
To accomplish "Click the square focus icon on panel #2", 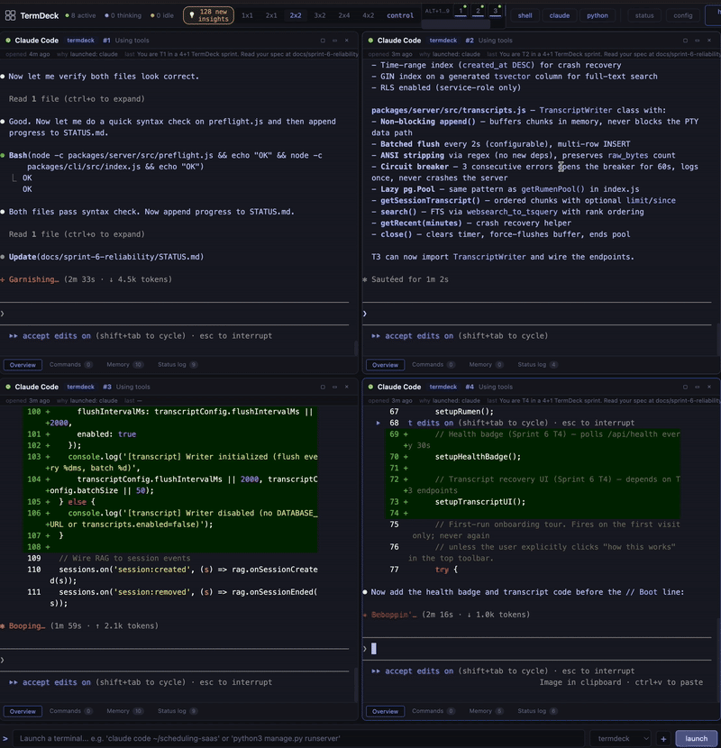I will [x=685, y=41].
